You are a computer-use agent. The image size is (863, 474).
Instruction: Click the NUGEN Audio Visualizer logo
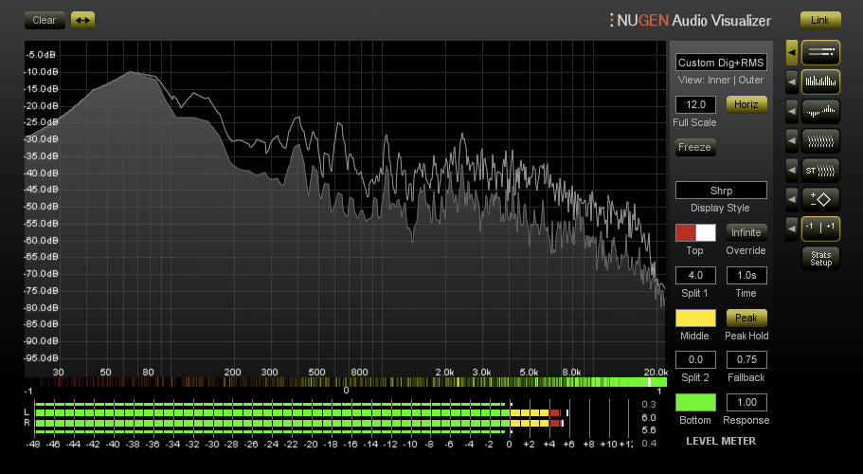click(x=691, y=20)
